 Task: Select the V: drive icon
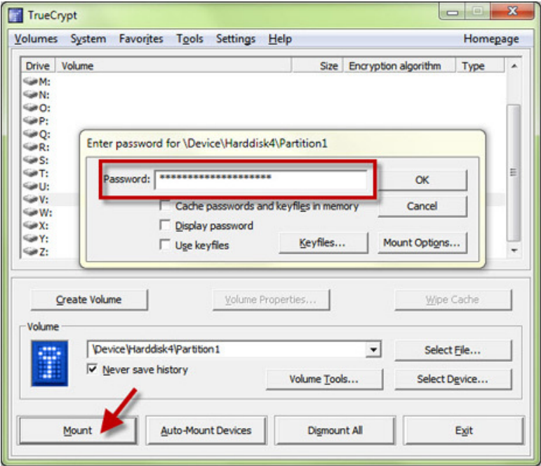(30, 199)
